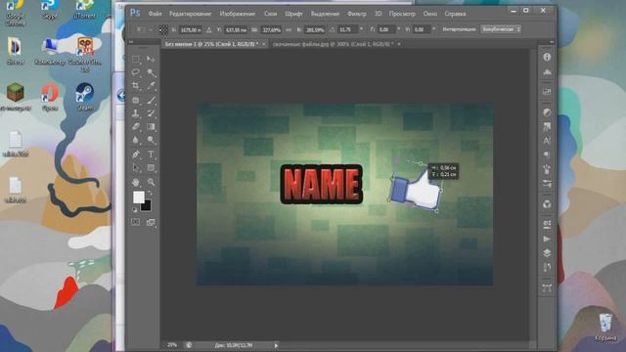Select the Crop tool

(136, 86)
